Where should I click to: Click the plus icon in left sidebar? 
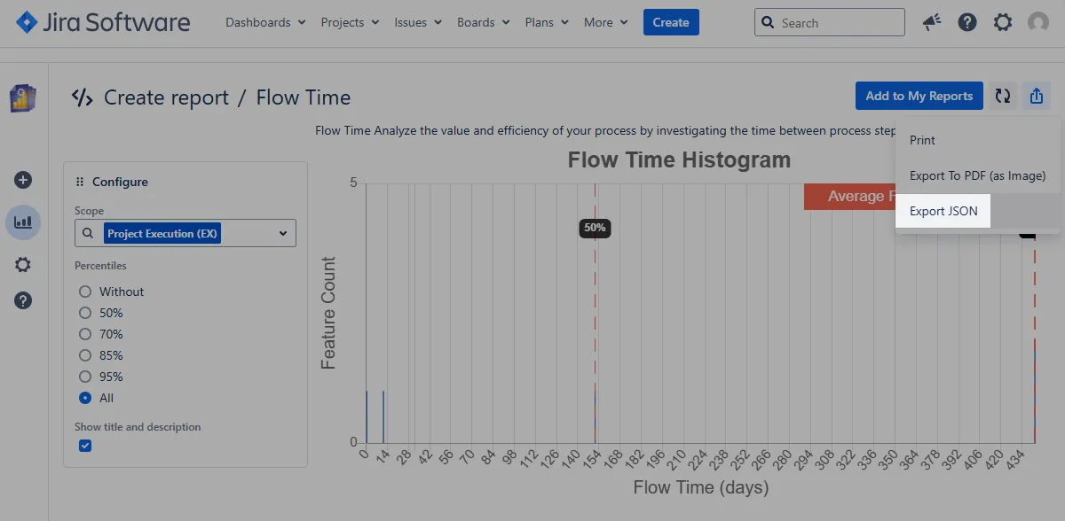point(24,180)
